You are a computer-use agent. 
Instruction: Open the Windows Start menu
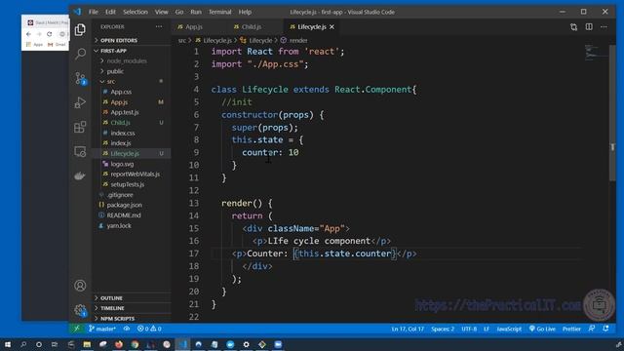8,344
